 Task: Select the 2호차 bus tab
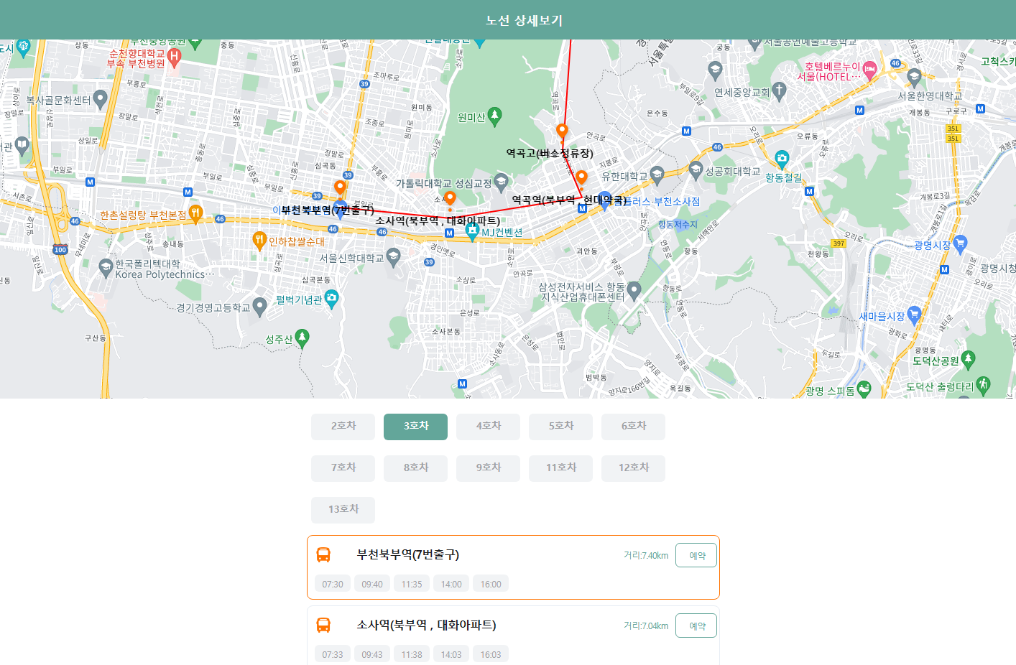(x=343, y=427)
